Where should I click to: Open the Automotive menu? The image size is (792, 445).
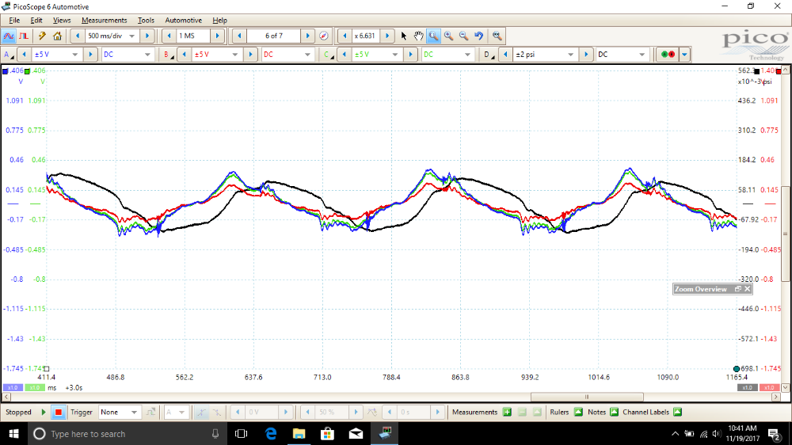point(183,20)
